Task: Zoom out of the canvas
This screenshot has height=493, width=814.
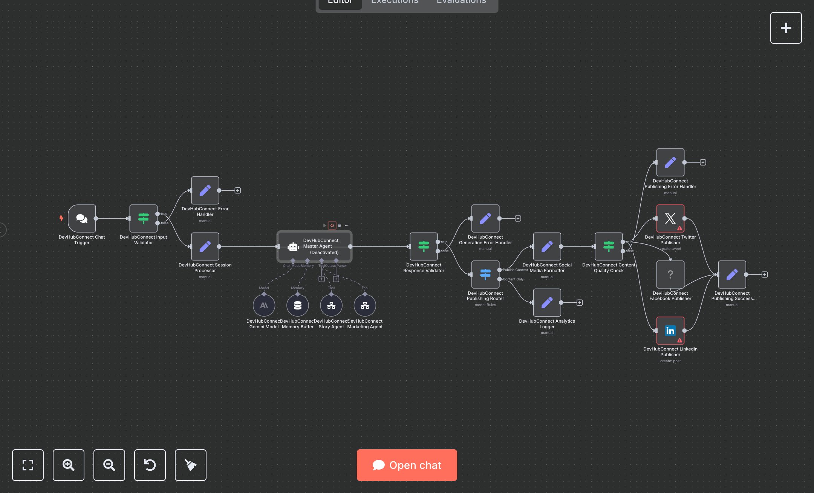Action: [x=109, y=465]
